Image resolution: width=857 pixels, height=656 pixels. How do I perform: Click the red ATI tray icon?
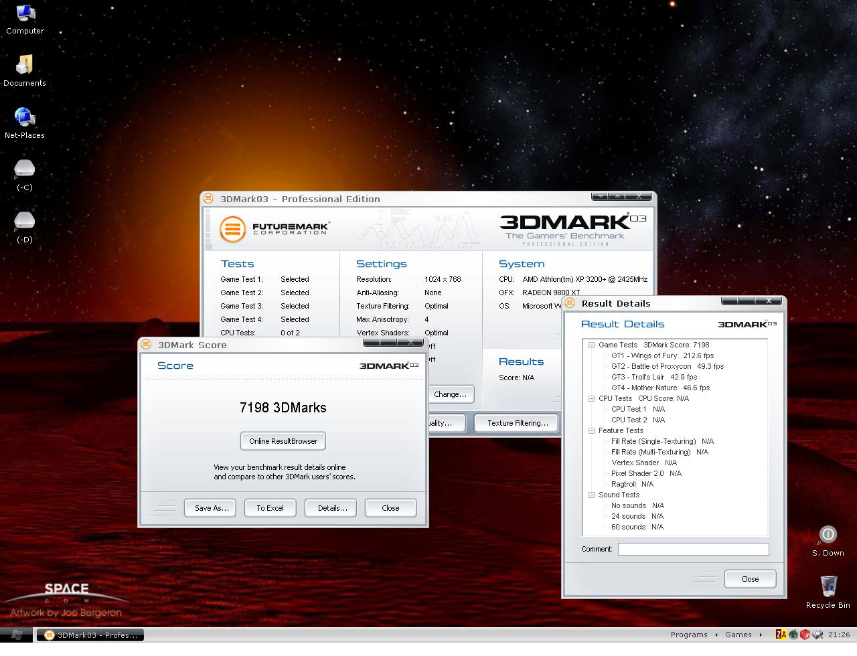(805, 635)
